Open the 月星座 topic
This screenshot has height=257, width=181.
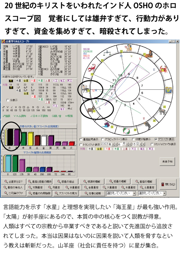(x=54, y=187)
